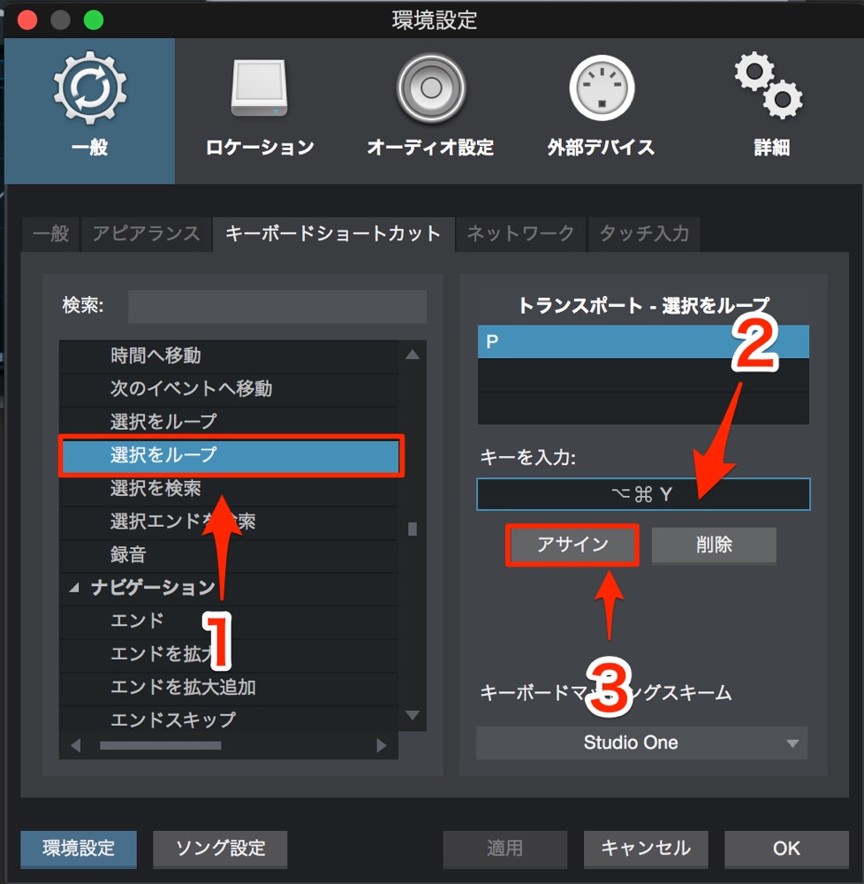
Task: Confirm with the OK button
Action: (x=786, y=849)
